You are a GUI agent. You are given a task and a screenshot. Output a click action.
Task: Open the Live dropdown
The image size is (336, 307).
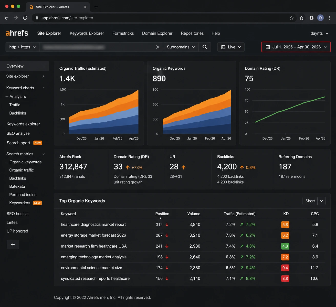(x=231, y=47)
